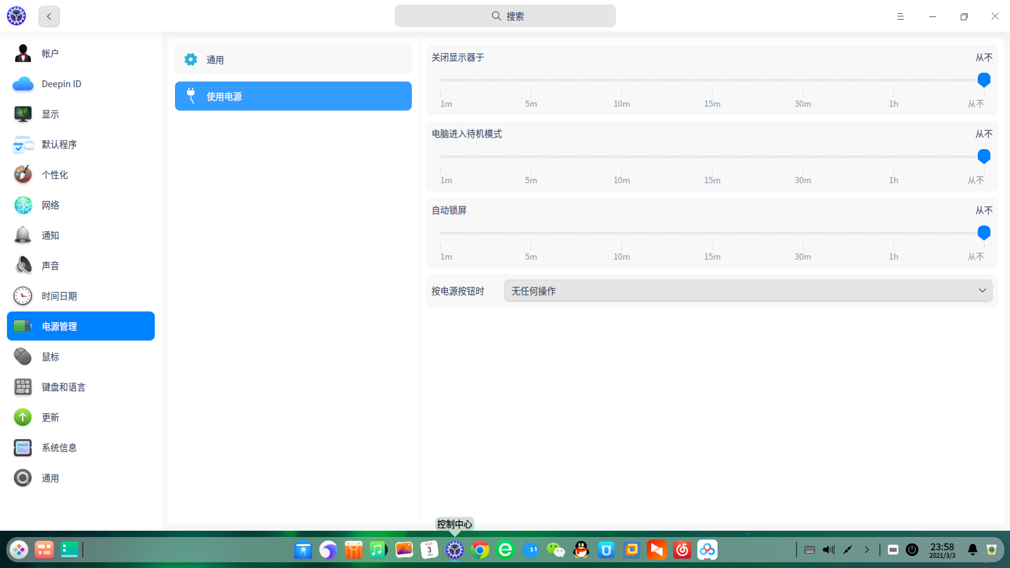Switch to the 通用 power tab with gear icon
This screenshot has width=1010, height=568.
(293, 59)
